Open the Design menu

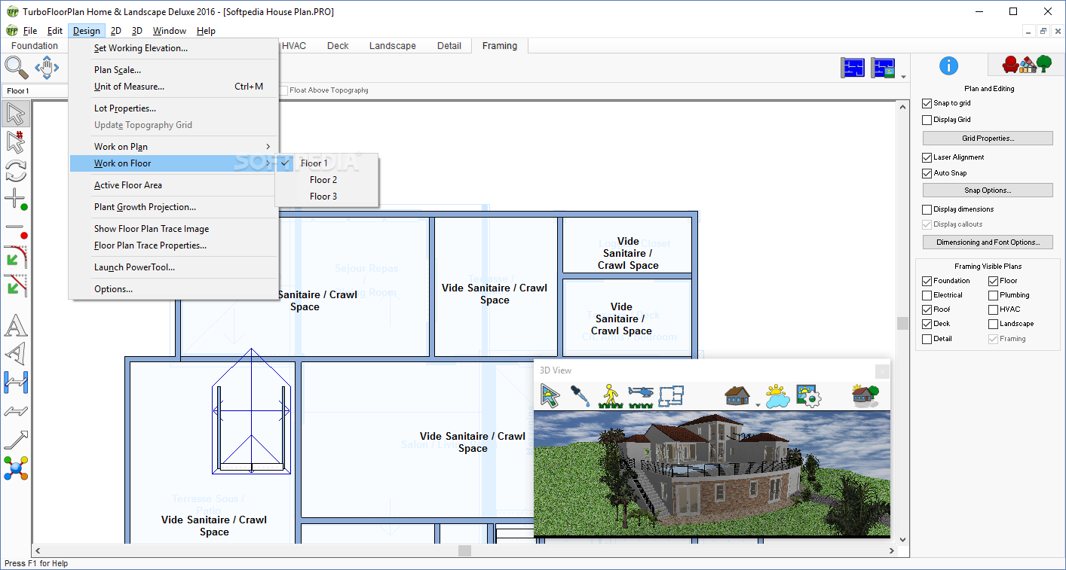point(86,31)
